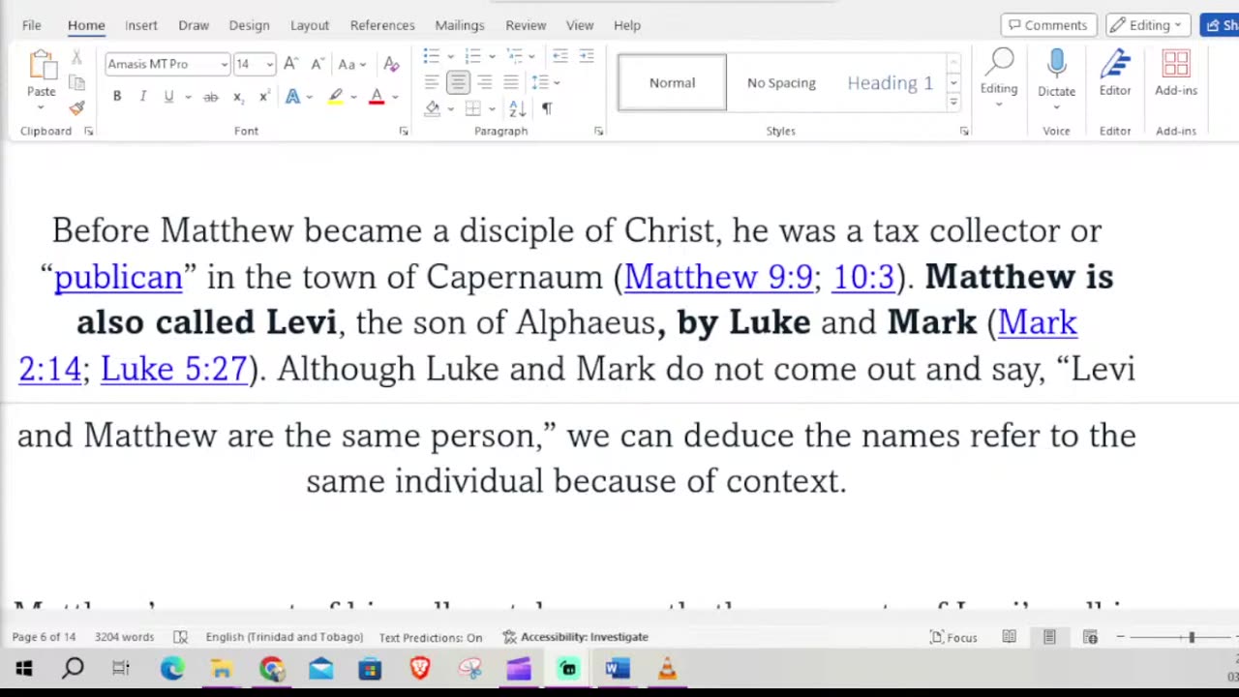Shrink font size with smaller A button

(317, 64)
